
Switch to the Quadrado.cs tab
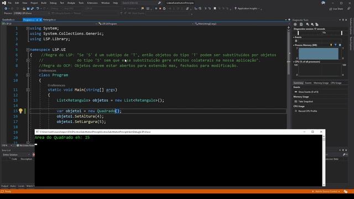[8, 20]
